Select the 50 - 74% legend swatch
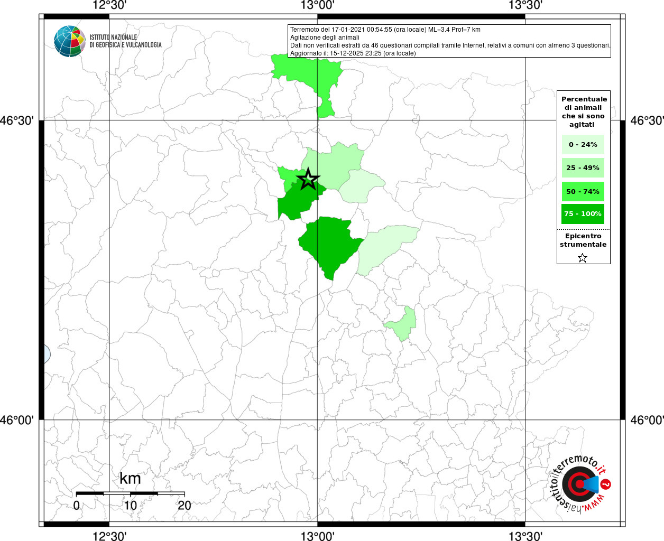 click(583, 191)
